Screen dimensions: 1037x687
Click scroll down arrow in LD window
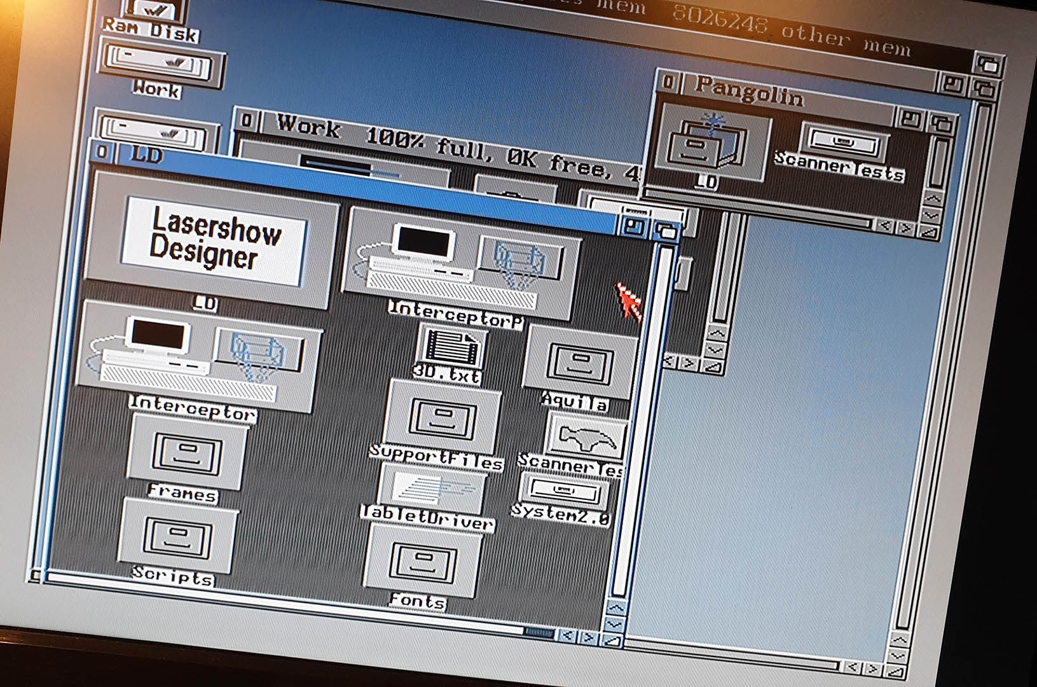click(615, 623)
